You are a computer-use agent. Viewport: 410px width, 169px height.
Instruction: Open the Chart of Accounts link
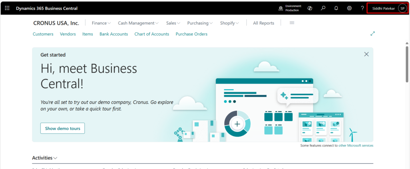click(x=152, y=34)
